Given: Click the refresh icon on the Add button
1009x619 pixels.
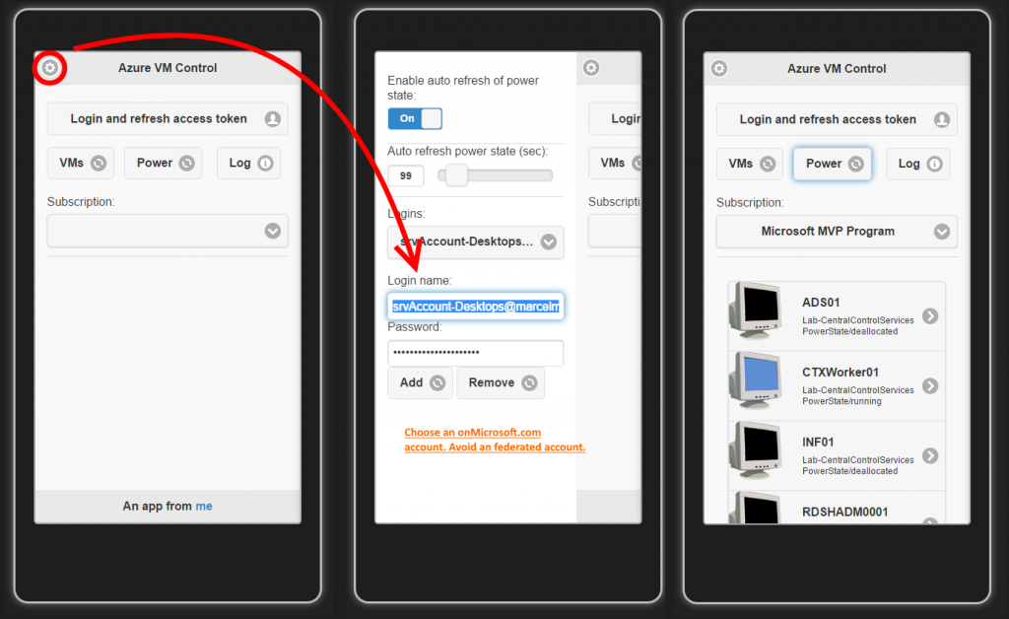Looking at the screenshot, I should click(x=437, y=382).
